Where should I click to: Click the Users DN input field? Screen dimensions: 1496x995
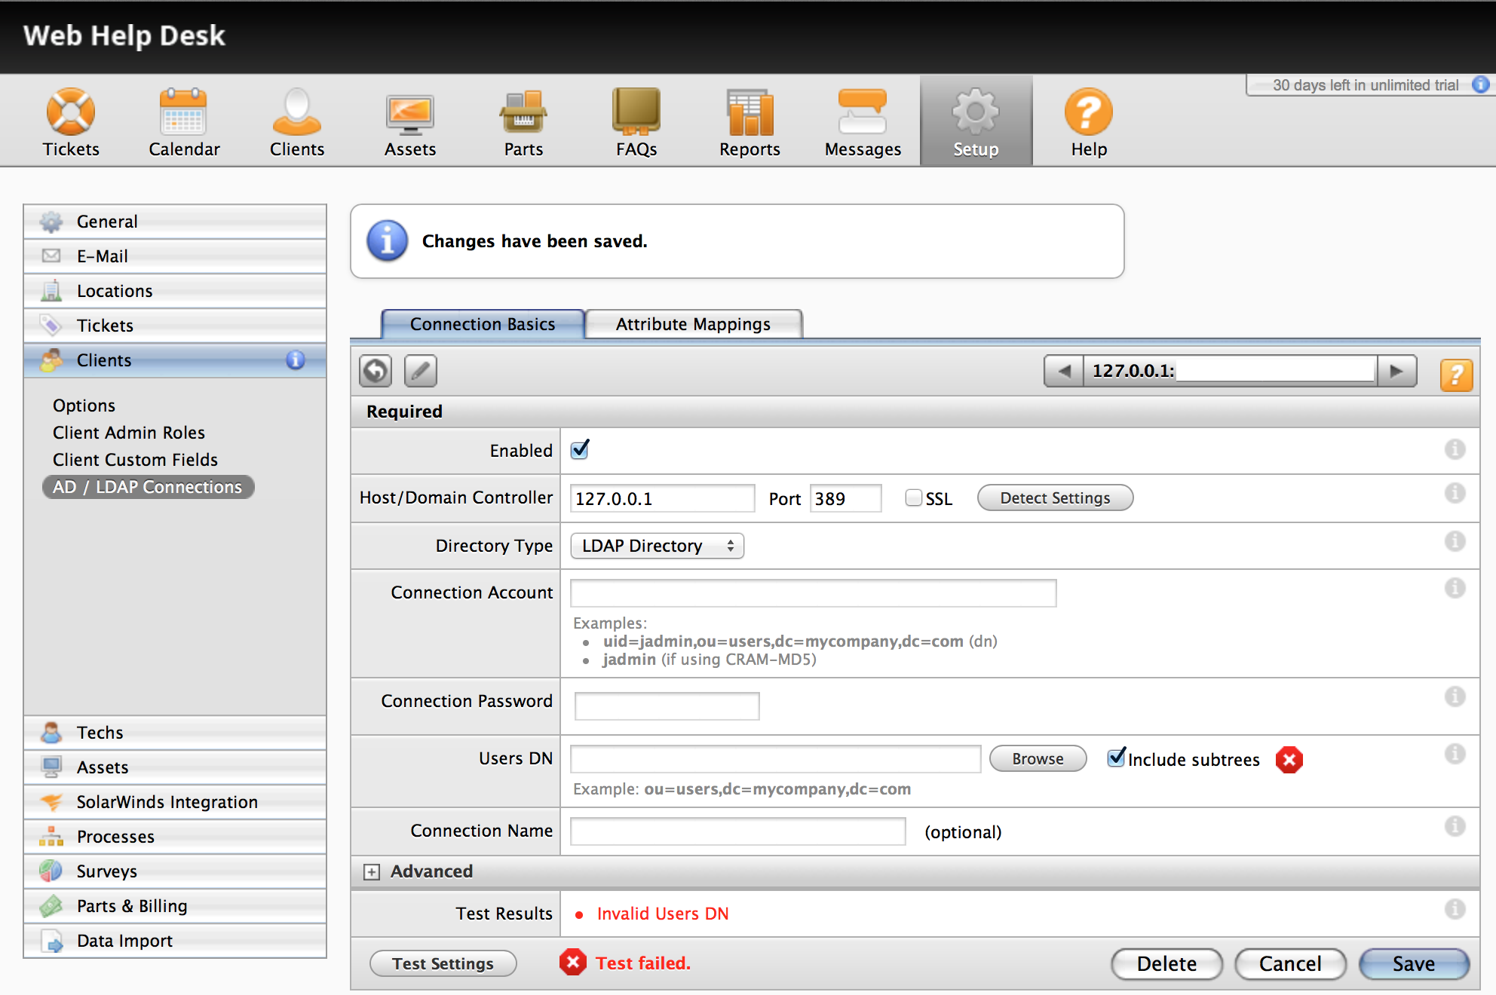pyautogui.click(x=775, y=759)
